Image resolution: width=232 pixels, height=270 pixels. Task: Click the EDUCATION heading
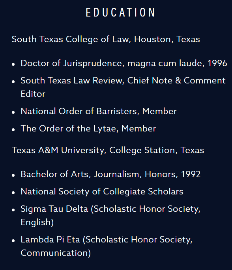pyautogui.click(x=120, y=13)
